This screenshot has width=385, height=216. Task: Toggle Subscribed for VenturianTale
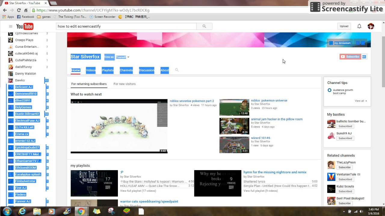tap(345, 179)
